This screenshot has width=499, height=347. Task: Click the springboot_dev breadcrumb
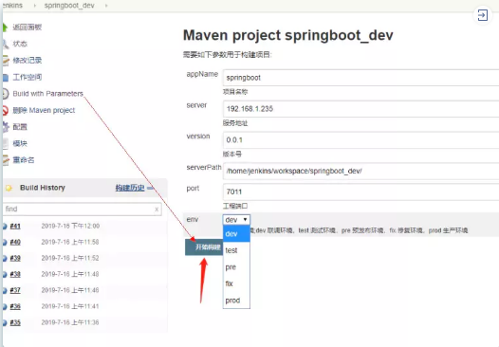click(69, 6)
